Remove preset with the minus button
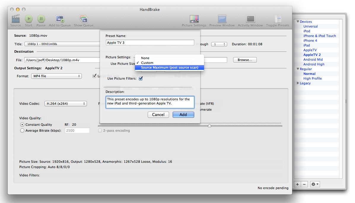Screen dimensions: 355x203 304,184
